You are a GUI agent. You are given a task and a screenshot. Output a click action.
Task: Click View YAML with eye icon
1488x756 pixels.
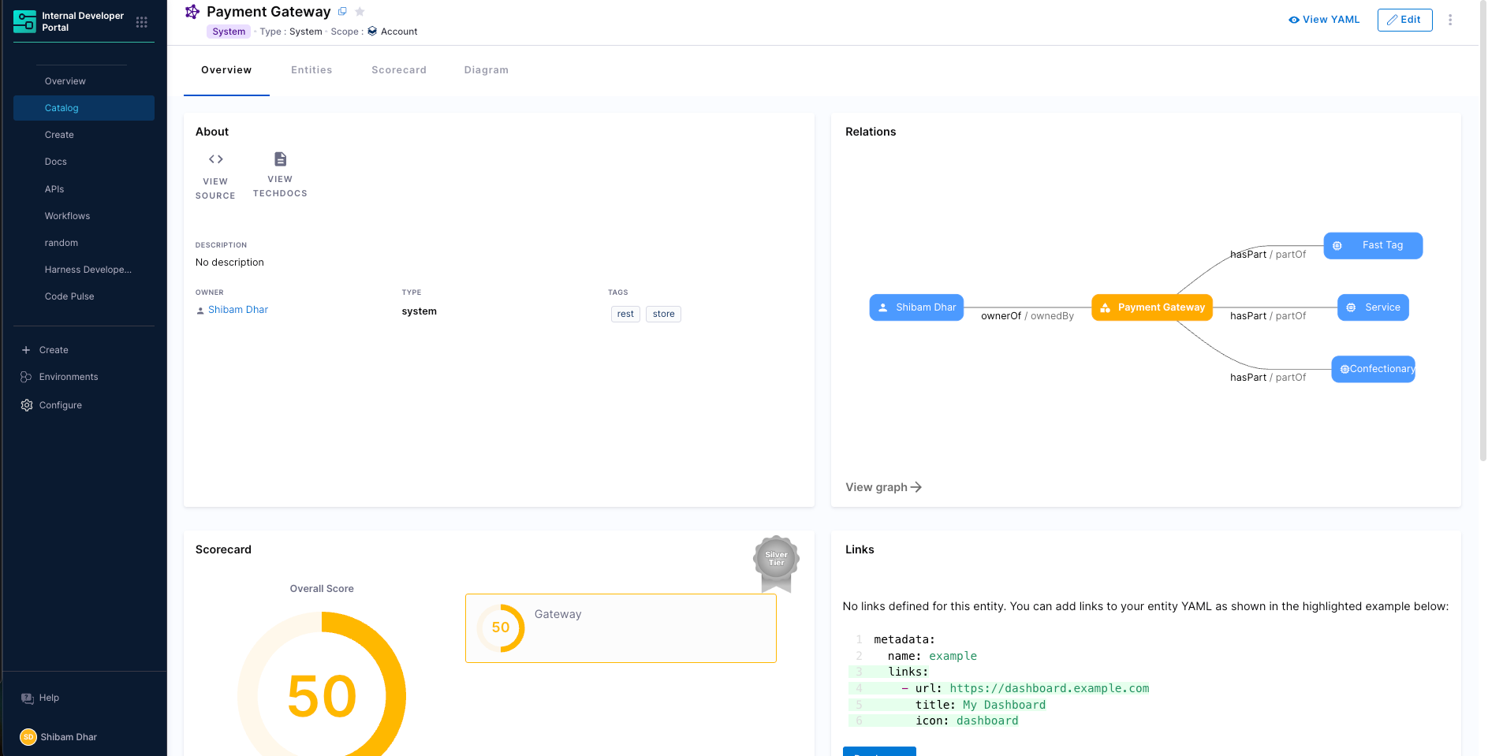point(1324,20)
